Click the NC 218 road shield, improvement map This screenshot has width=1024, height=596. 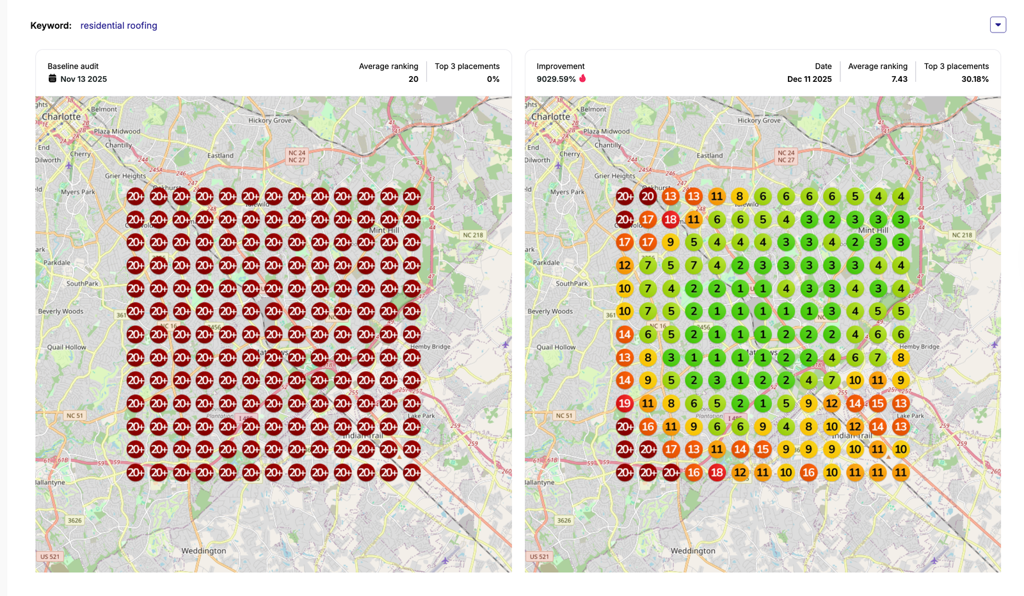pyautogui.click(x=961, y=235)
